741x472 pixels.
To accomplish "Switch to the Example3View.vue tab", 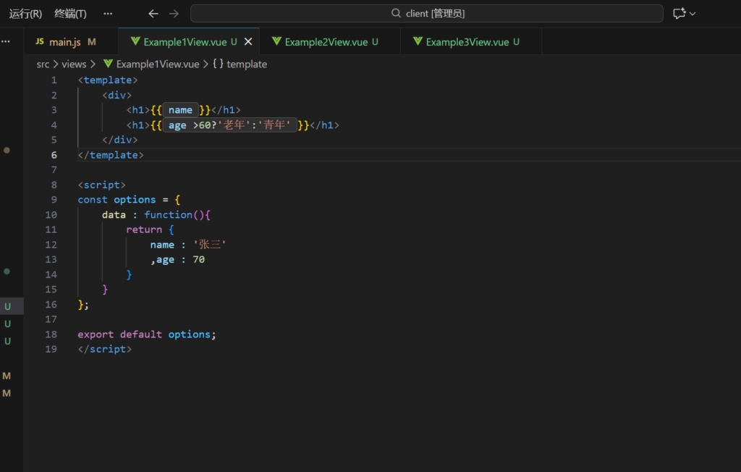I will [x=467, y=42].
